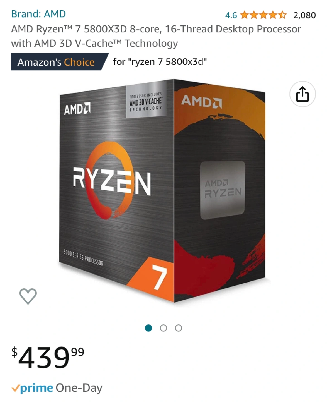Expand the 4.6 rating breakdown
Screen dimensions: 327x402
(x=231, y=15)
